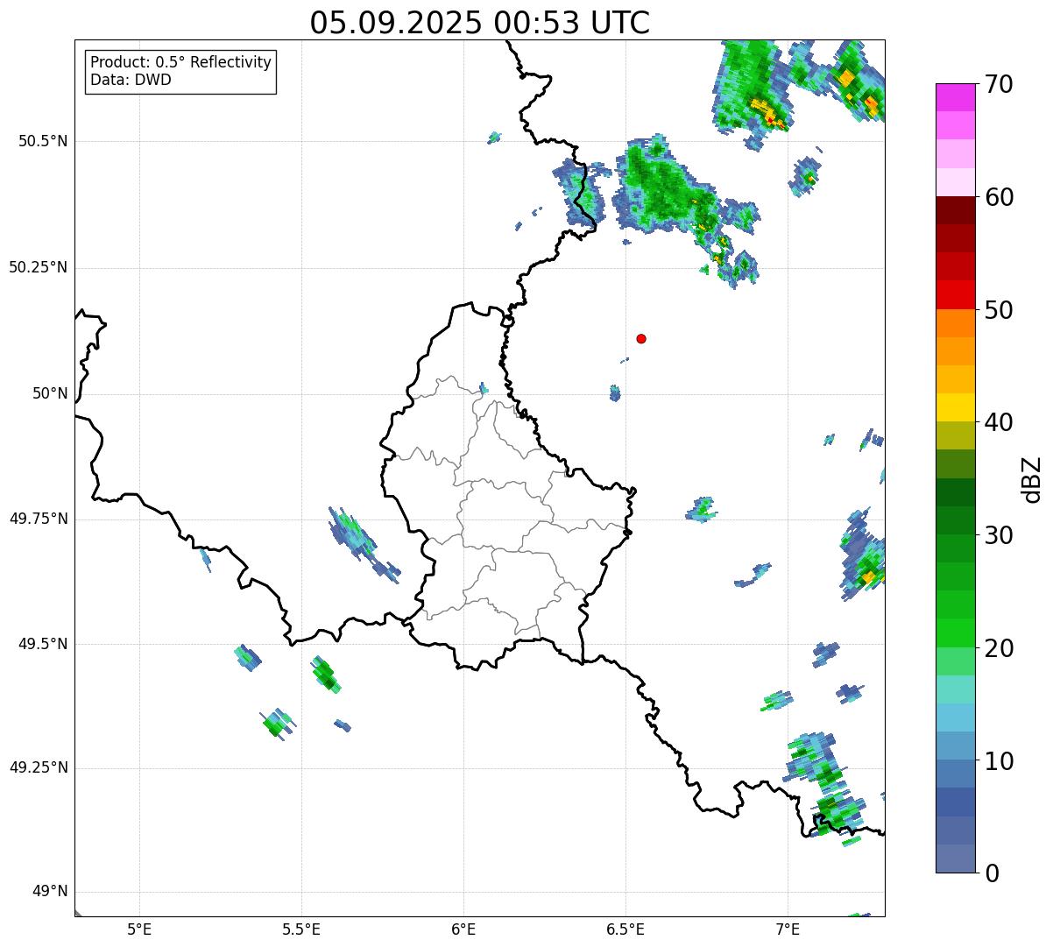Click the 49°N latitude axis label
Viewport: 1053px width, 947px height.
tap(49, 892)
